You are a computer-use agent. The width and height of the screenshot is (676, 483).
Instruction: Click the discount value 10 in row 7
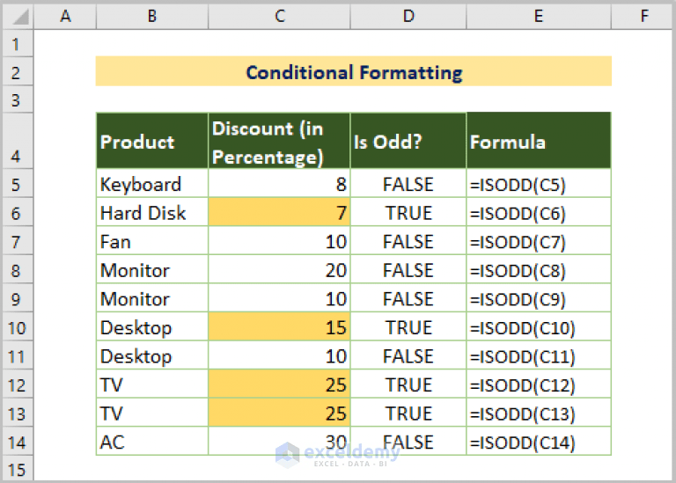point(279,241)
